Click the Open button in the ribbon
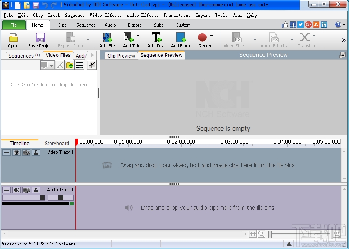Screen dimensions: 349x249 pos(13,40)
